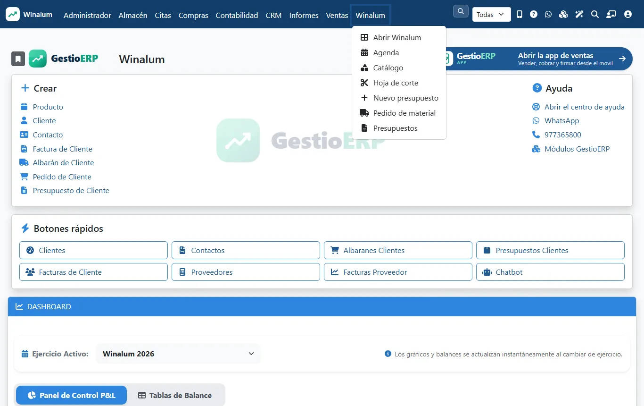
Task: Select Catálogo from the Winalum dropdown
Action: (399, 68)
